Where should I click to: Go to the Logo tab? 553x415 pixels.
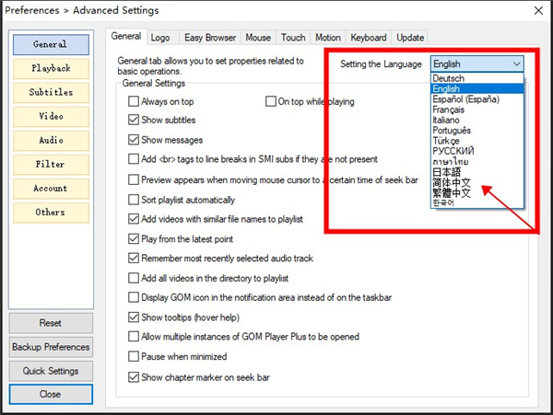click(x=162, y=38)
